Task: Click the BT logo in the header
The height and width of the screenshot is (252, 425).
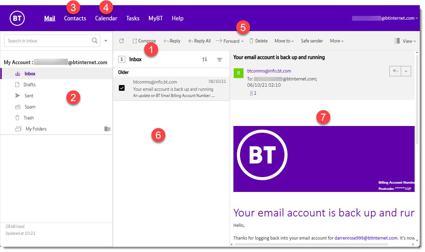Action: 17,18
